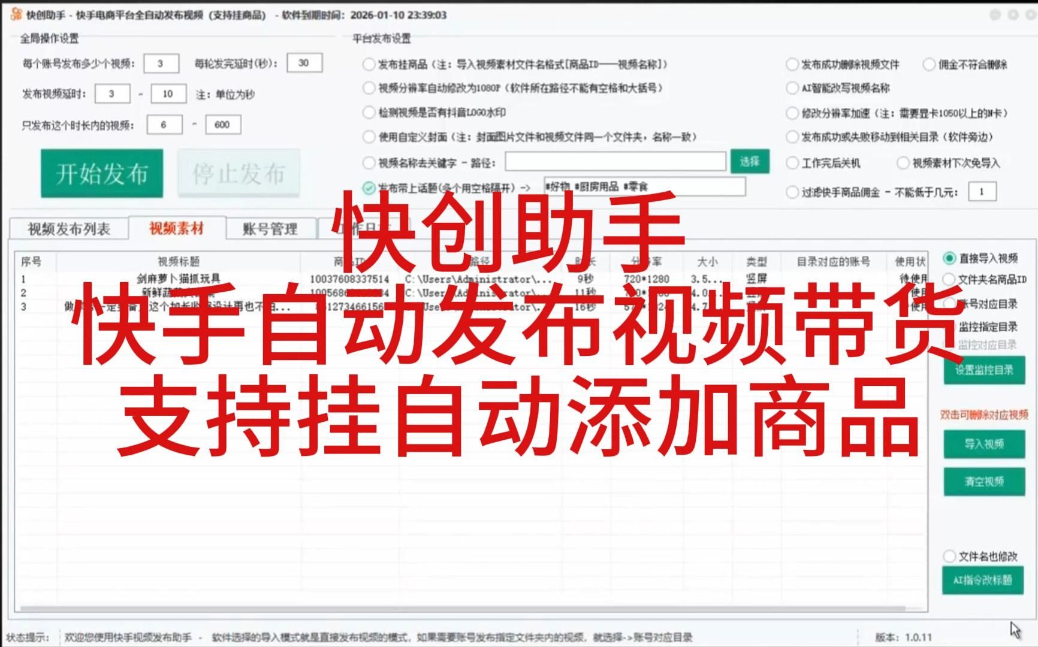Click the 导入视频 import video button
Screen dimensions: 1038x647
(x=984, y=444)
